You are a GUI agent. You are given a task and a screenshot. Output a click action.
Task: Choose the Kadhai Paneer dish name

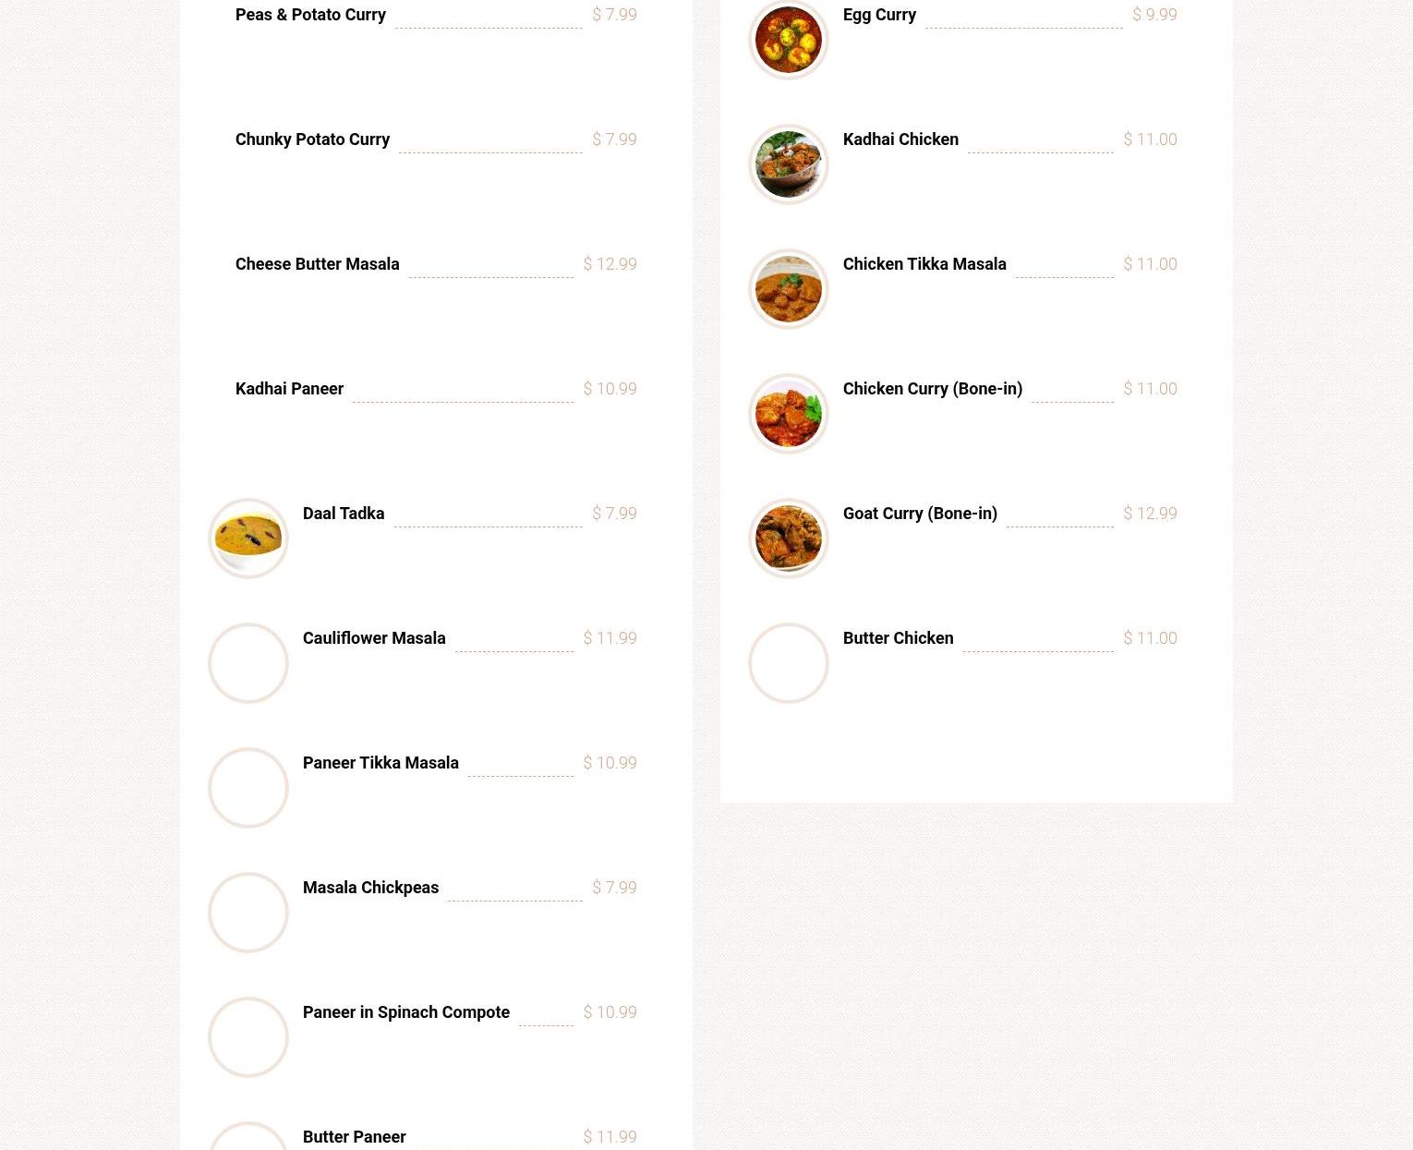click(x=289, y=389)
